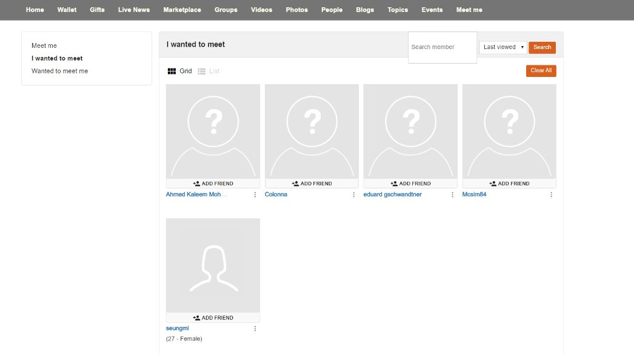The width and height of the screenshot is (634, 355).
Task: Add seungmi as friend
Action: (x=213, y=318)
